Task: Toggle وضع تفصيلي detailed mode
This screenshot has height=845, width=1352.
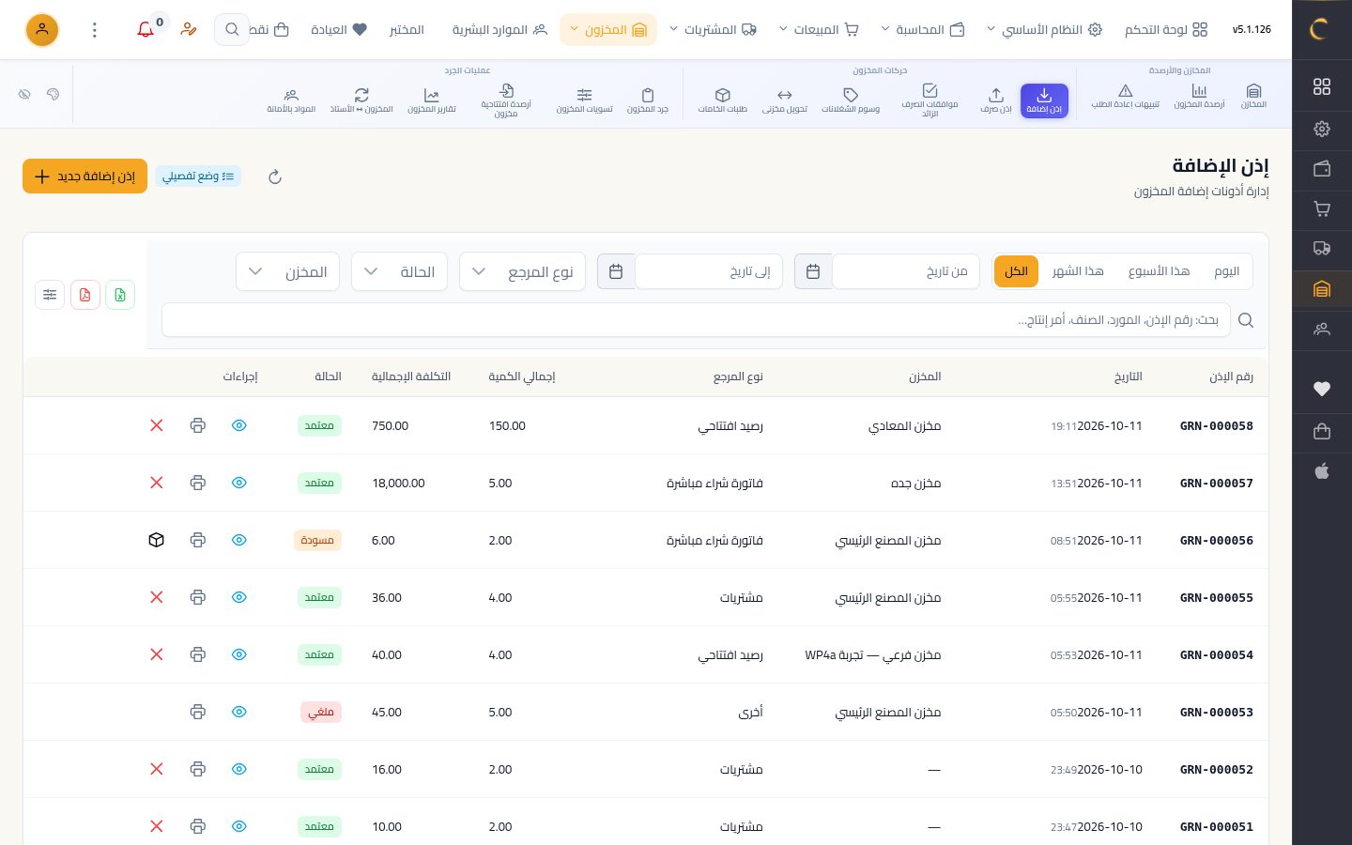Action: [x=198, y=176]
